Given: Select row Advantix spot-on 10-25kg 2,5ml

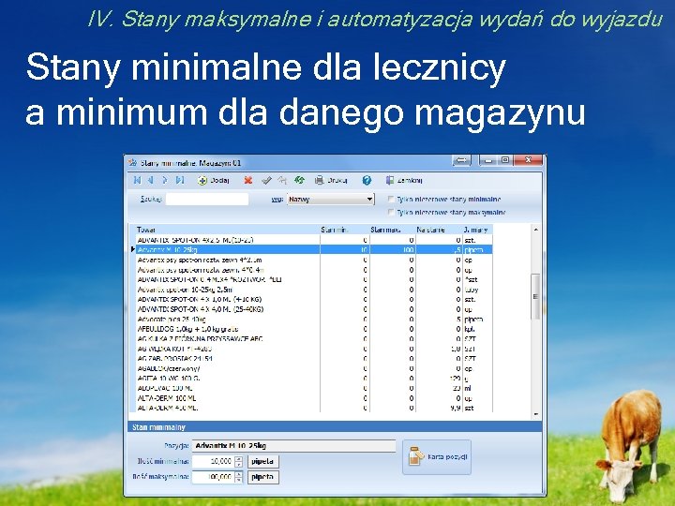Looking at the screenshot, I should (314, 290).
